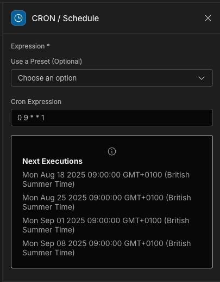The image size is (220, 282).
Task: Click the '0 9 * * 1' expression text
Action: pos(31,118)
